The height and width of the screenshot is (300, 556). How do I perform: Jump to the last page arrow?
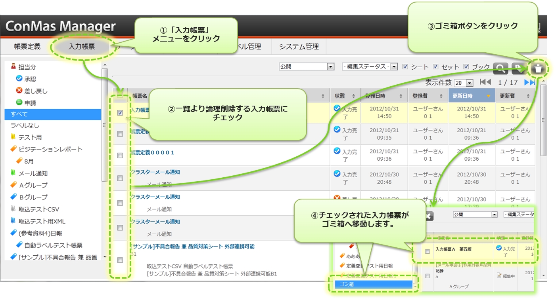pyautogui.click(x=529, y=82)
